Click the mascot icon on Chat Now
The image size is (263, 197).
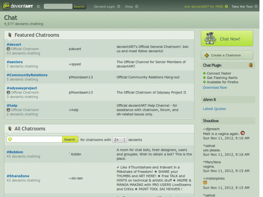tap(210, 38)
